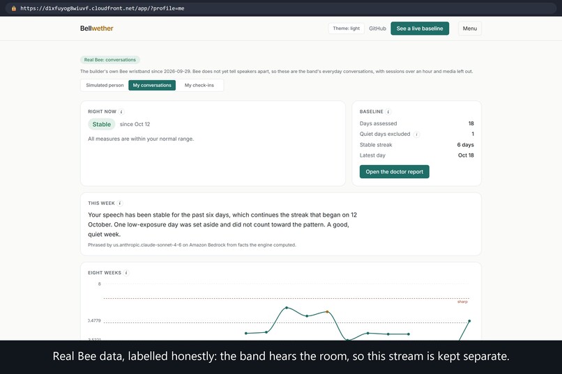The image size is (562, 374).
Task: Switch to My check-ins tab
Action: (199, 85)
